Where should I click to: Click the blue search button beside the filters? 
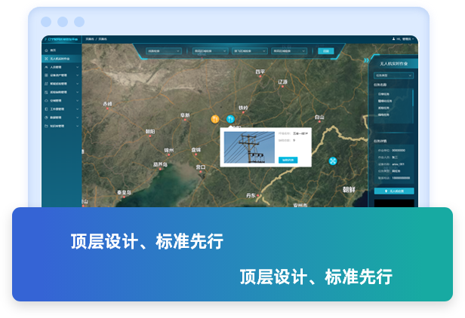coord(325,51)
